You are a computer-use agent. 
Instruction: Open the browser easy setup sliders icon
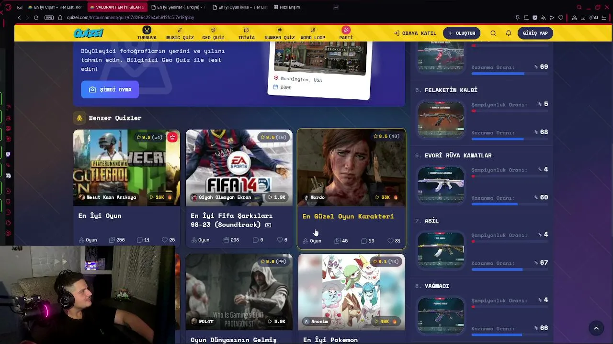click(x=604, y=18)
